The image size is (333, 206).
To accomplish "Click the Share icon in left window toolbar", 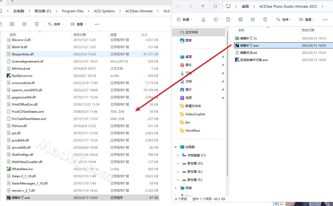I will (24, 24).
